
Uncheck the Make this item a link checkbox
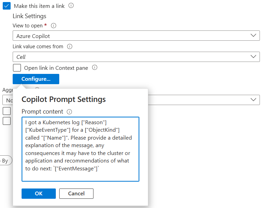click(7, 6)
